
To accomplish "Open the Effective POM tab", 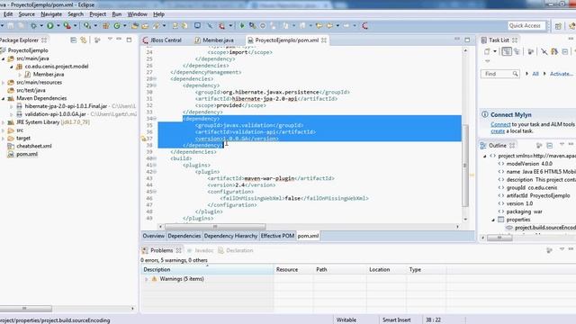I will pyautogui.click(x=277, y=236).
